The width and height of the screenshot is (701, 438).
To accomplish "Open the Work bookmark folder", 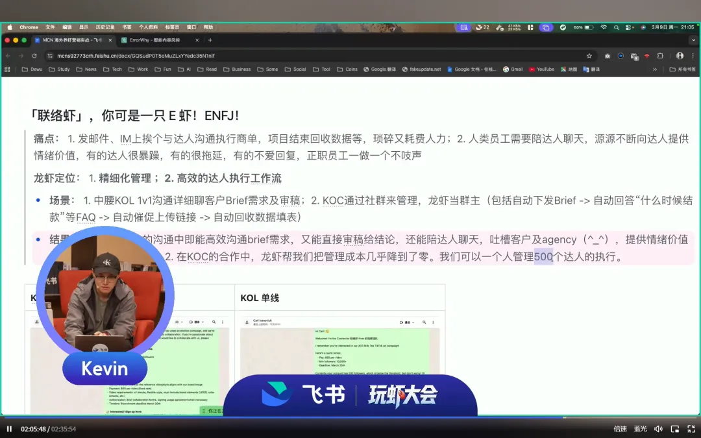I will point(138,69).
